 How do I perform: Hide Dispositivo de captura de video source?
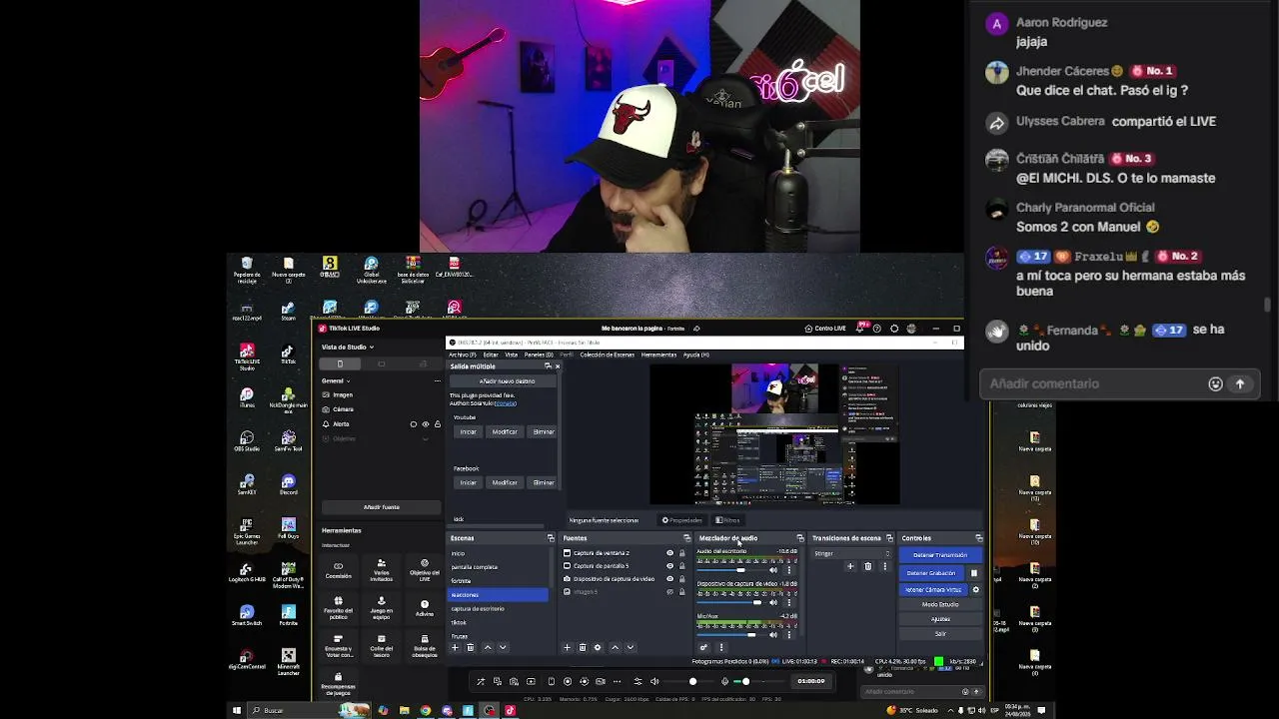point(669,579)
